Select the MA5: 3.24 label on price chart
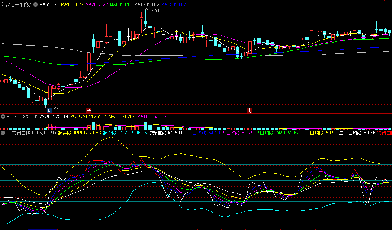392x230 pixels. click(x=49, y=4)
